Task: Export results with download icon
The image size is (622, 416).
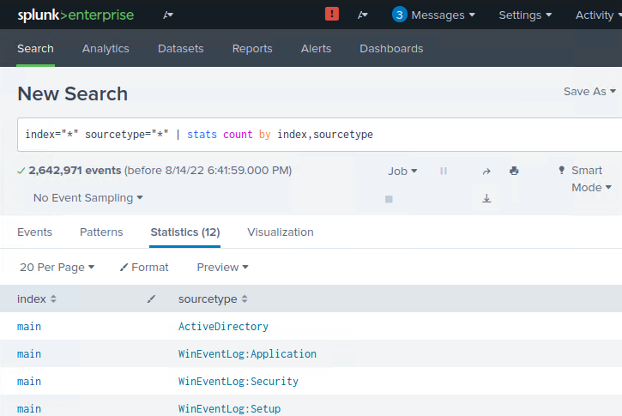Action: point(486,198)
